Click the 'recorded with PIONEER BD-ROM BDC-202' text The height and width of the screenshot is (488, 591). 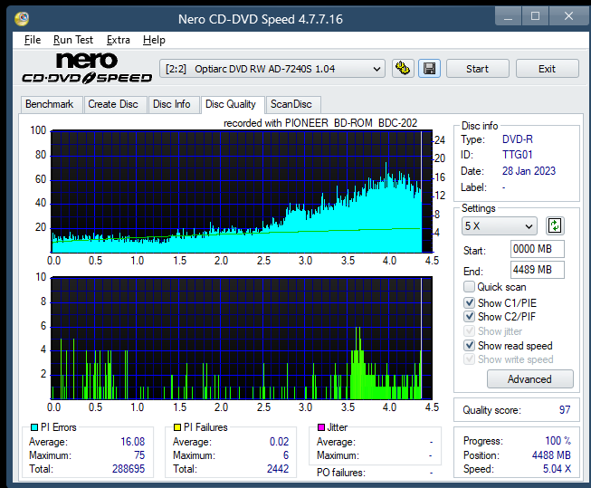coord(320,123)
